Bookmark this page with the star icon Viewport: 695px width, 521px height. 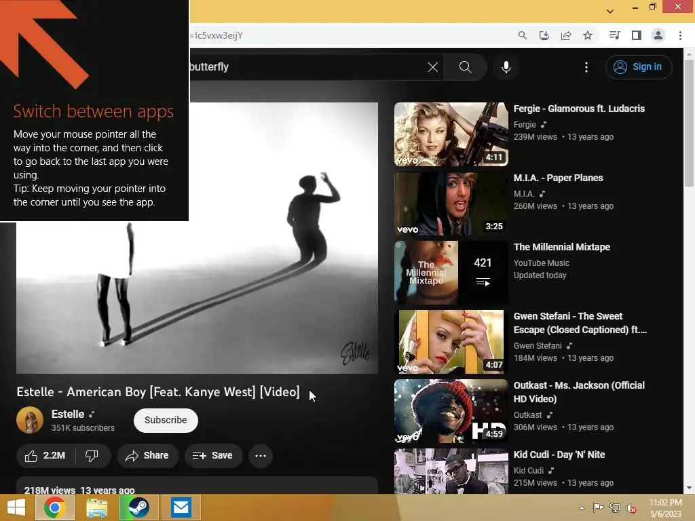pyautogui.click(x=588, y=35)
